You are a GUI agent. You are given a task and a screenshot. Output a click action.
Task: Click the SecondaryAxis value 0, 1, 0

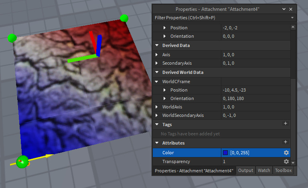(229, 63)
